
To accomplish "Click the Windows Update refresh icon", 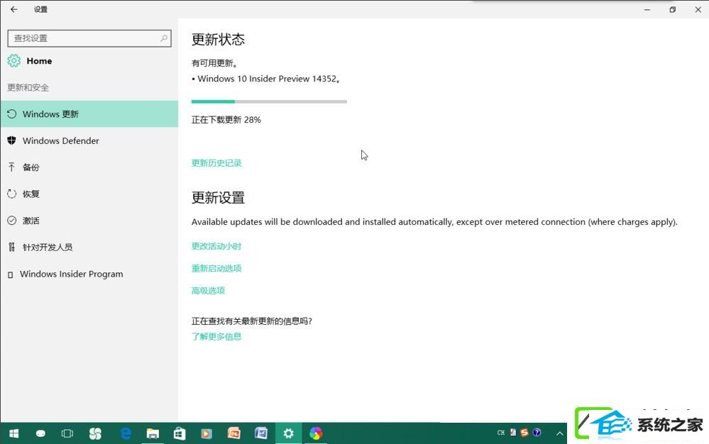I will (12, 113).
